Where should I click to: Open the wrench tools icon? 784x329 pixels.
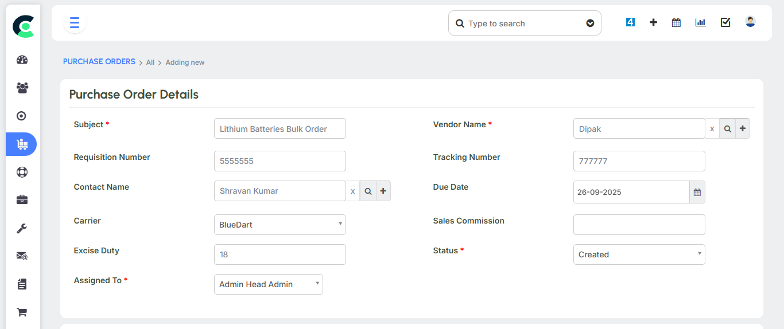coord(22,228)
